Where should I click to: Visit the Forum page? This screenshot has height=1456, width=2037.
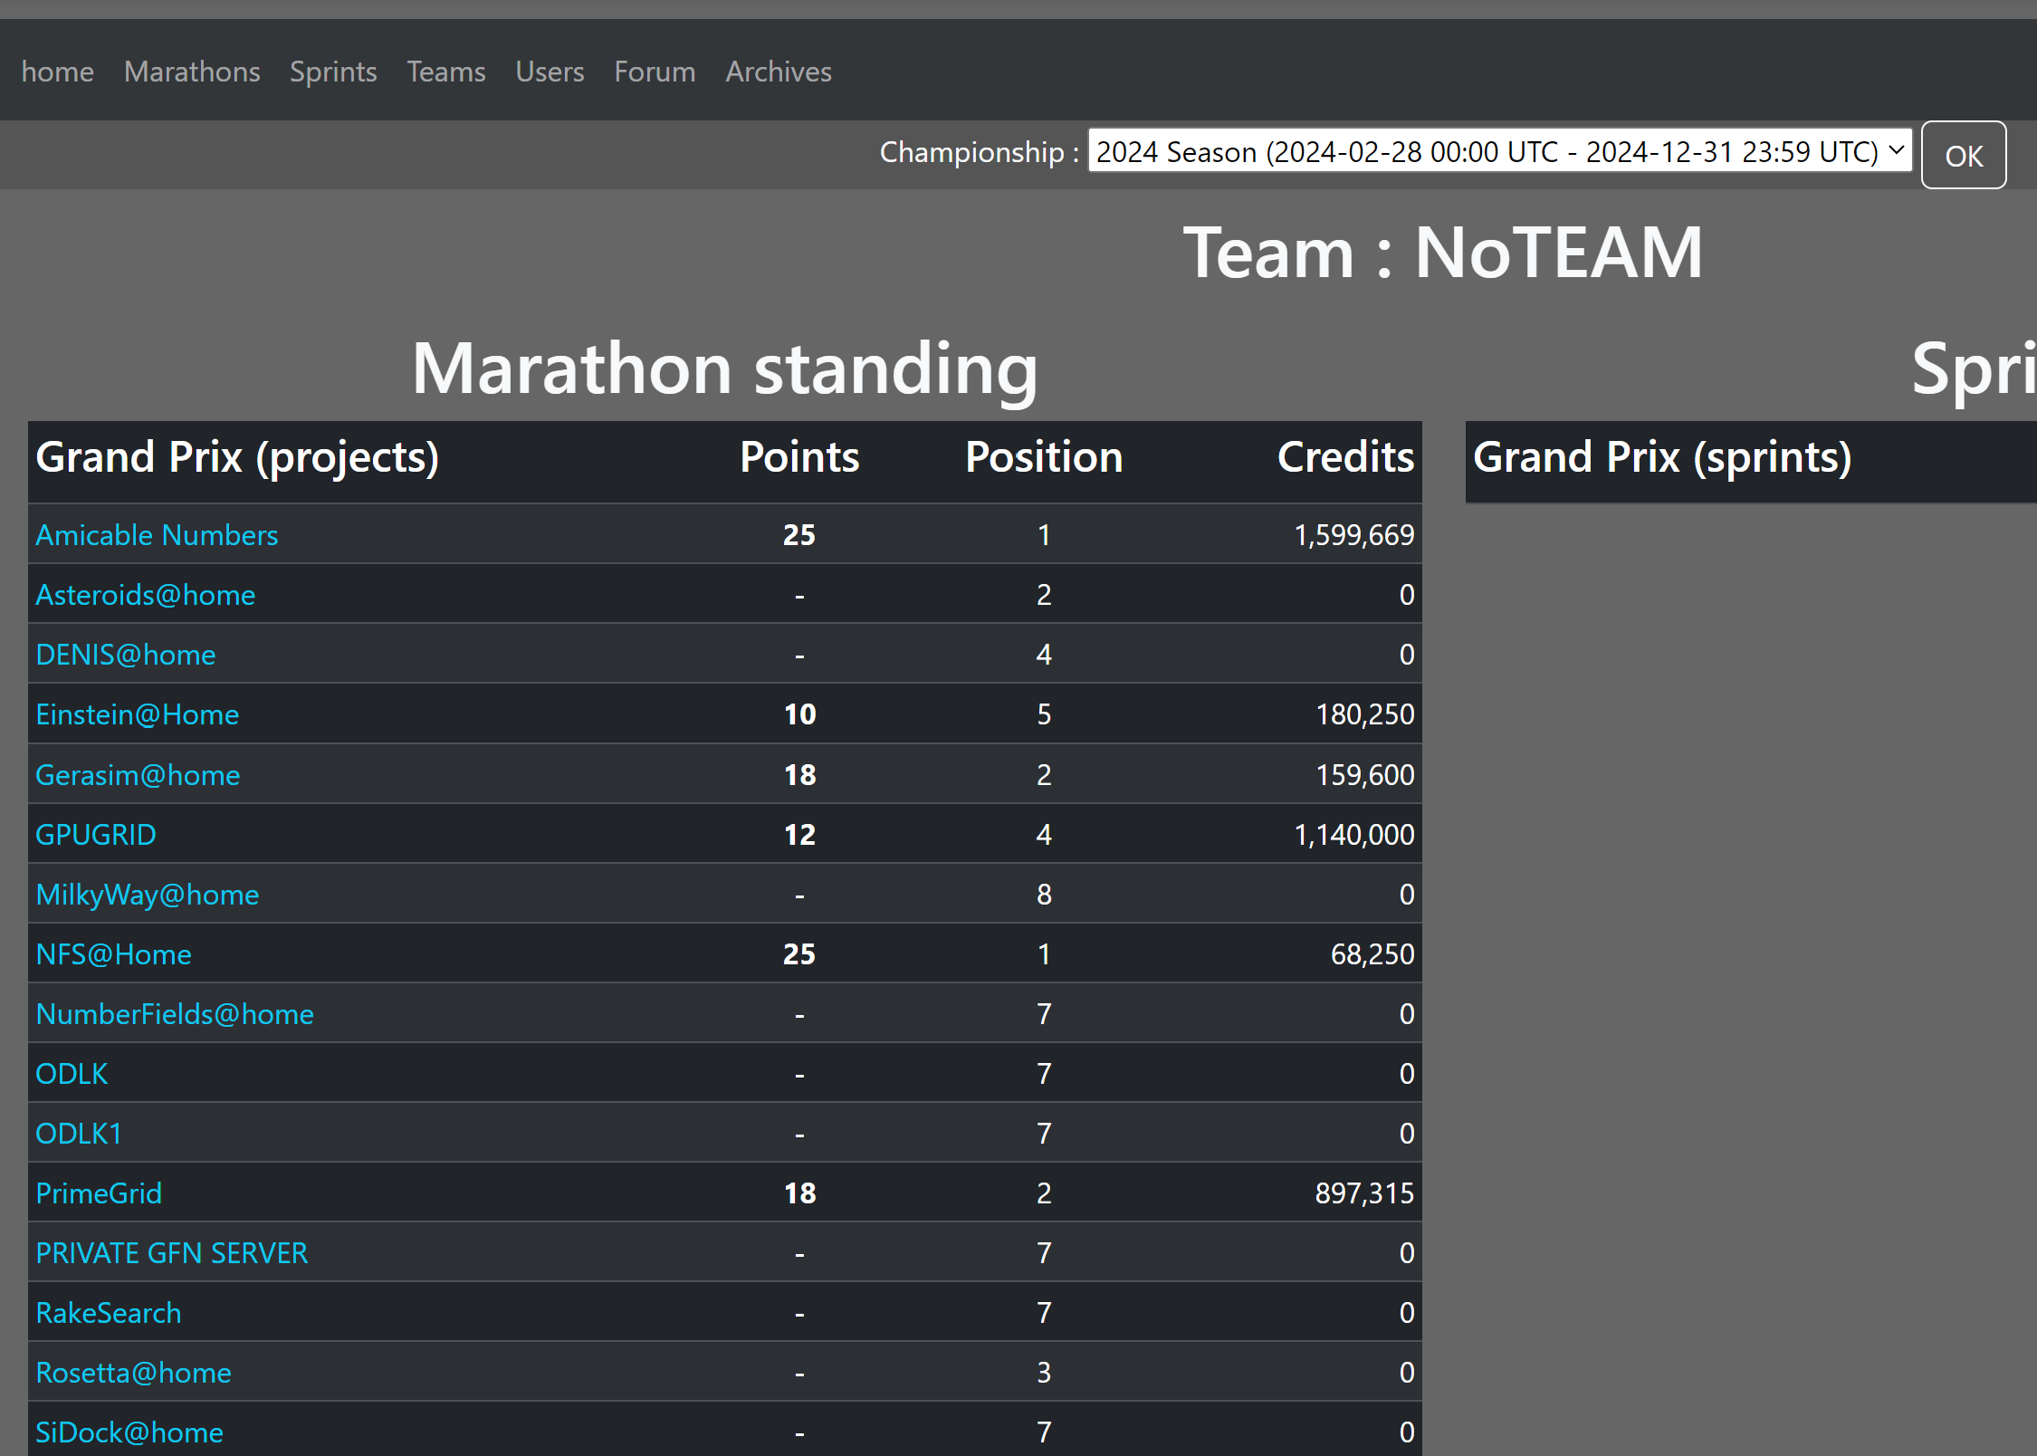pos(655,72)
